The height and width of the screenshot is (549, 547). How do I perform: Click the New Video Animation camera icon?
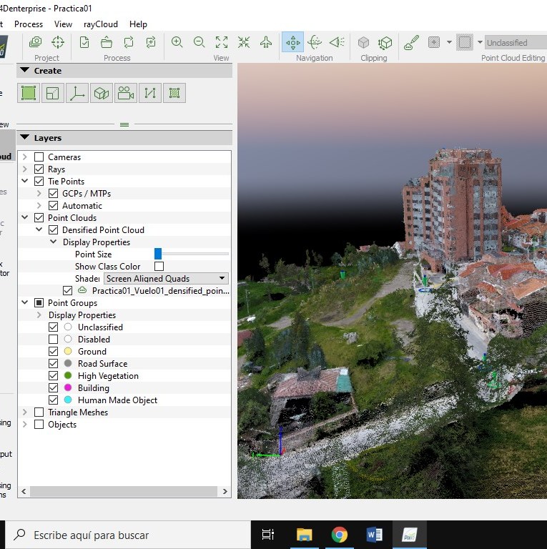tap(126, 93)
